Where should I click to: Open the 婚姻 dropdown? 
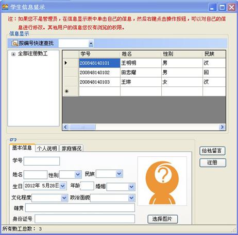(131, 187)
